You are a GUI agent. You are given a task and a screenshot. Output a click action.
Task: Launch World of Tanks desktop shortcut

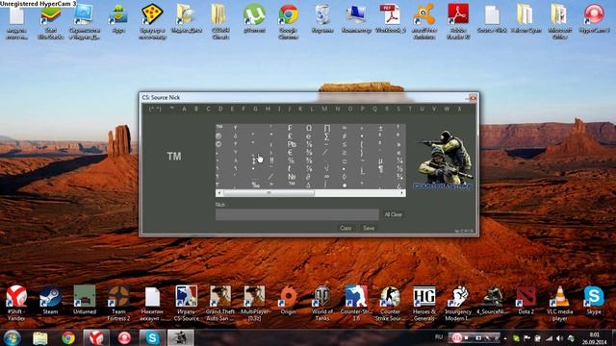tap(322, 304)
